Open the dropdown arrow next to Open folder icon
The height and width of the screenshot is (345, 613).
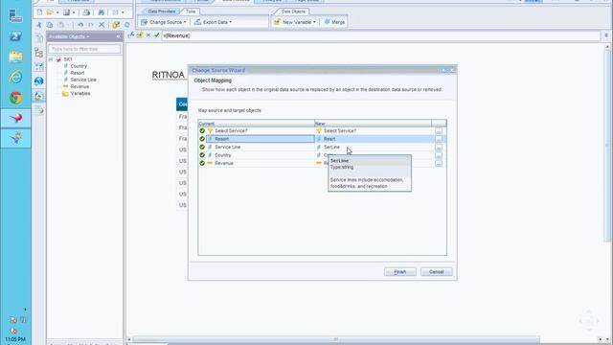click(x=57, y=12)
